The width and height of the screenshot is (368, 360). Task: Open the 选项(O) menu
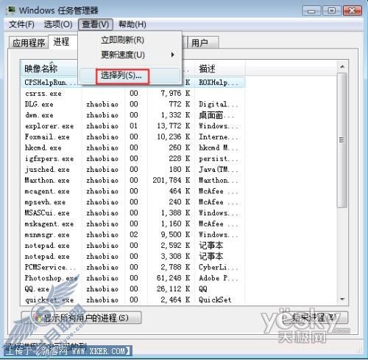(x=58, y=24)
